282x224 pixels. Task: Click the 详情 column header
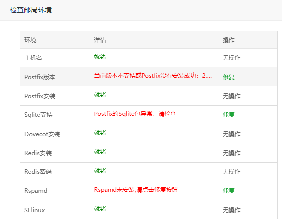[100, 40]
